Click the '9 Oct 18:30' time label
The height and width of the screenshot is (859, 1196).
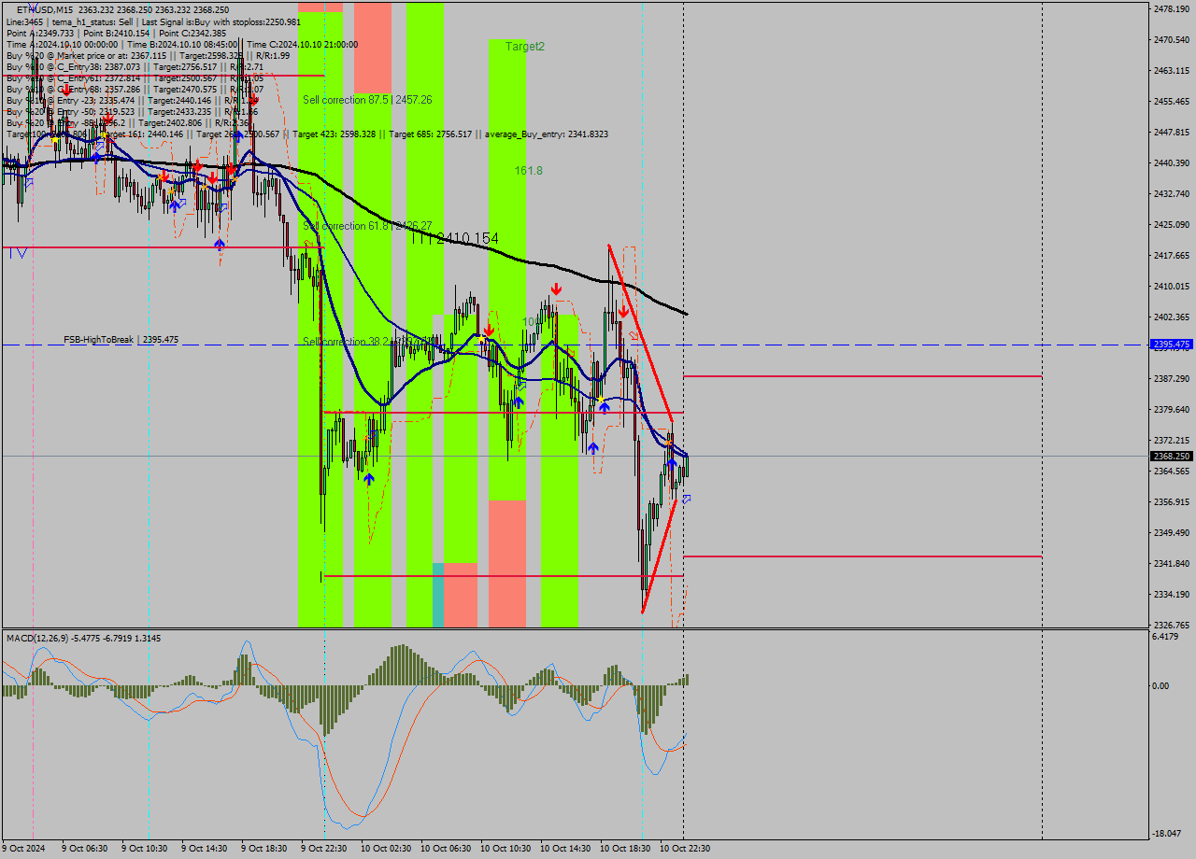click(x=264, y=849)
